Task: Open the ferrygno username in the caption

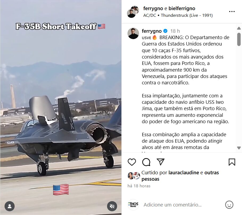Action: pyautogui.click(x=151, y=31)
